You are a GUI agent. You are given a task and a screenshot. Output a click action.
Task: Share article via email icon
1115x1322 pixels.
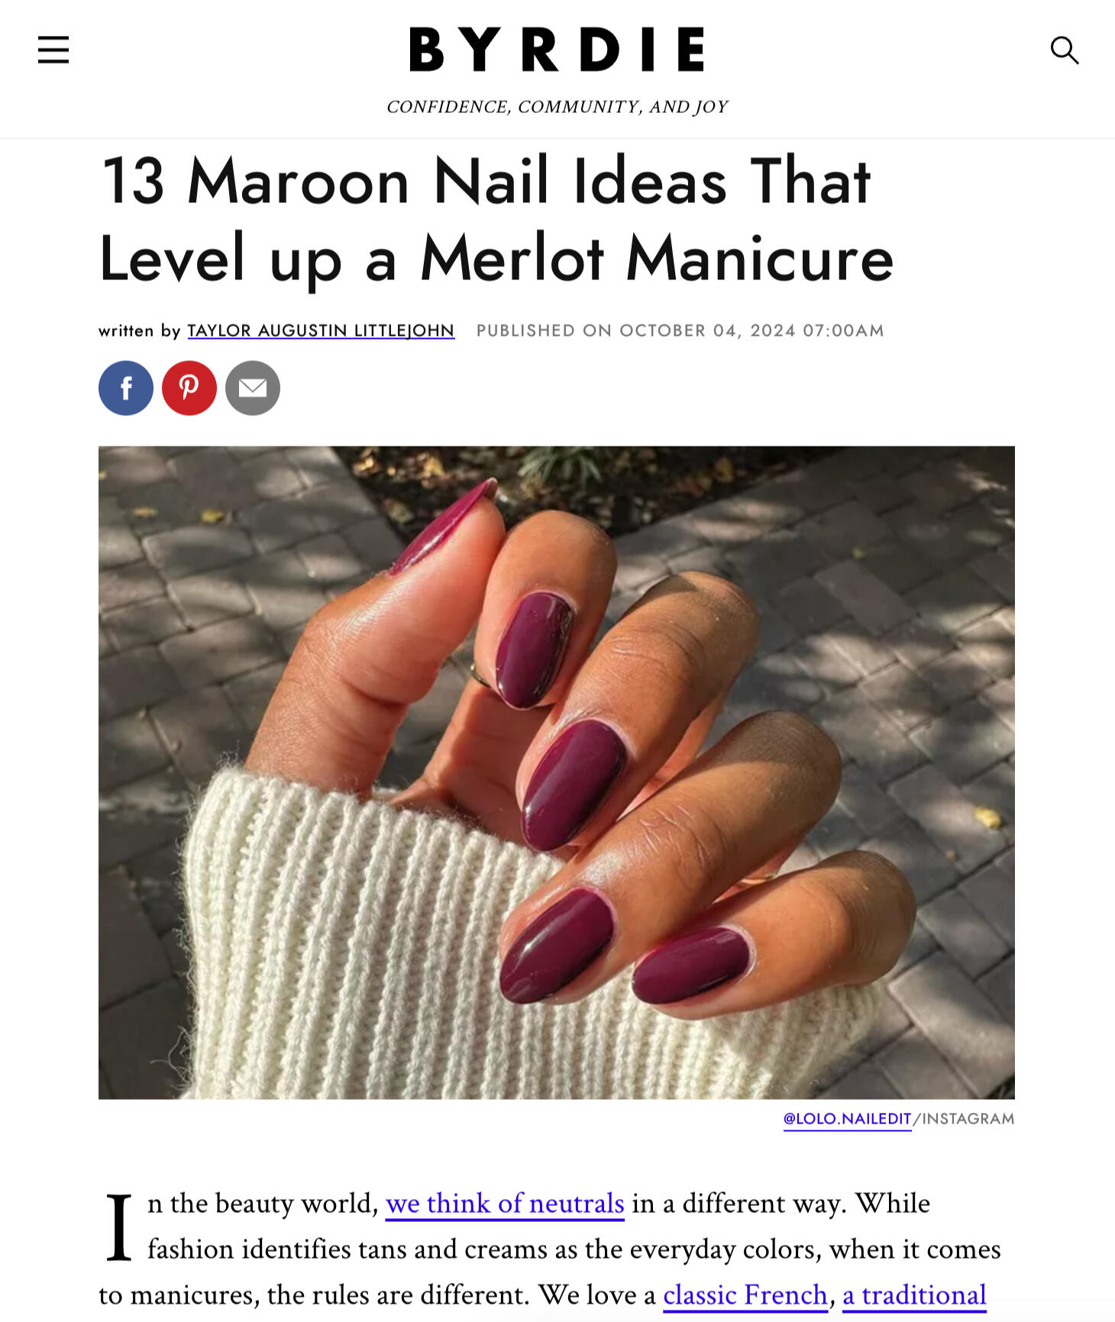tap(253, 388)
